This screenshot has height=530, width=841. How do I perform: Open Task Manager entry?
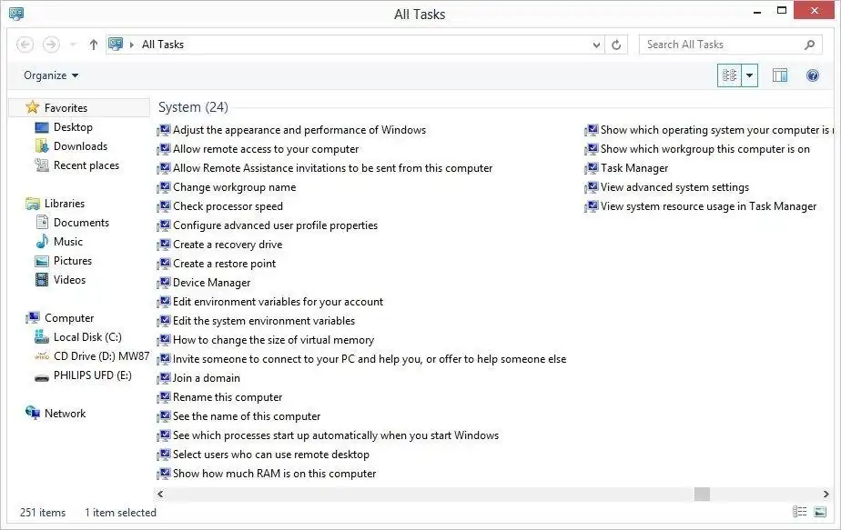click(x=633, y=168)
